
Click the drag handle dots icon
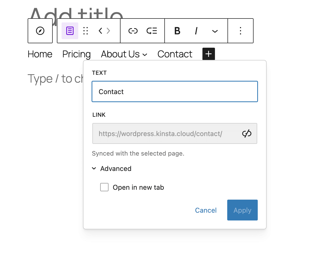click(x=85, y=30)
